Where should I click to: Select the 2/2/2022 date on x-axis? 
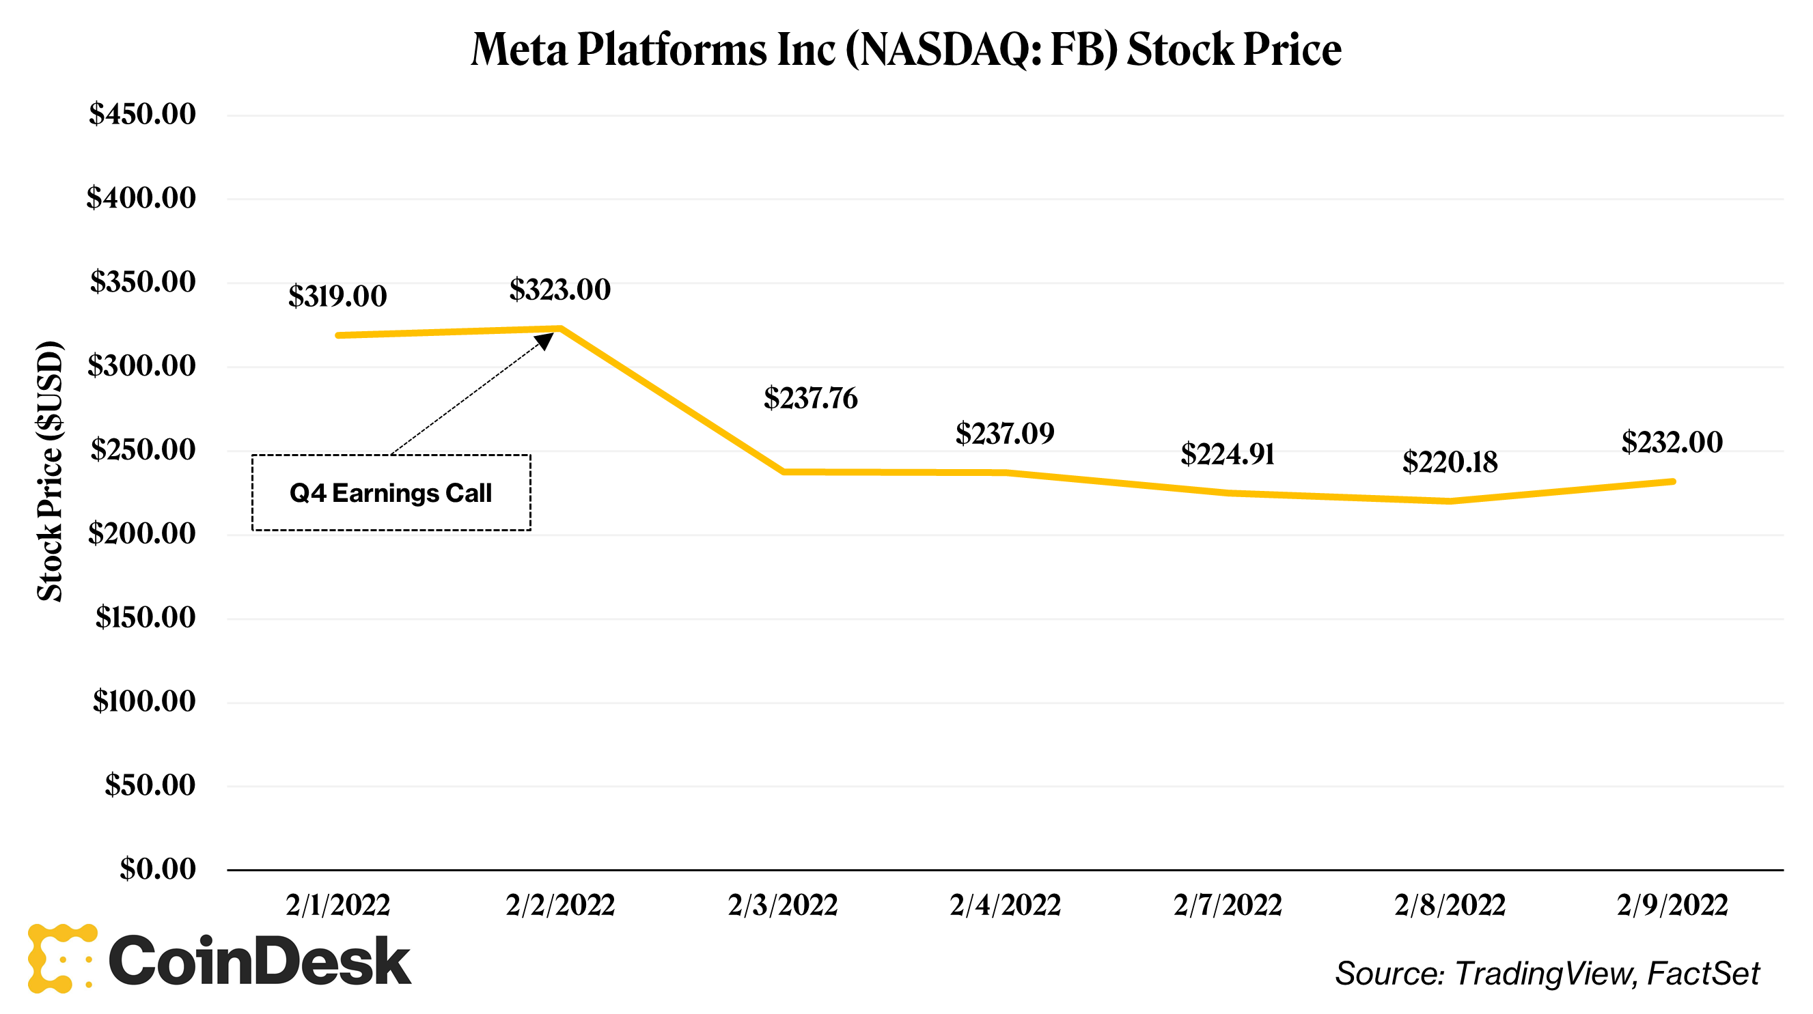[x=560, y=905]
